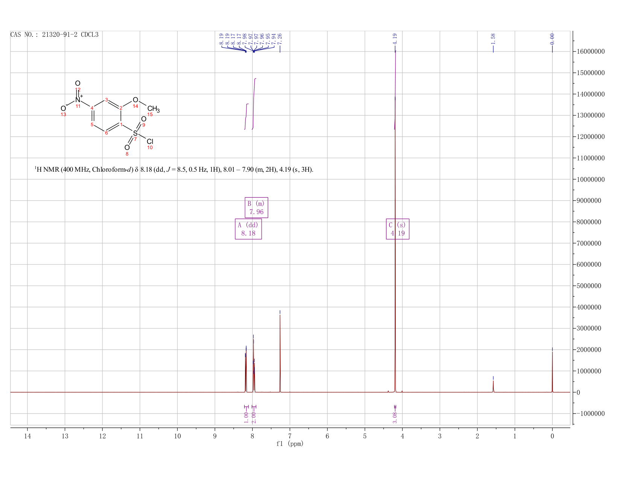Click the methoxy O atom numbered 14

135,100
